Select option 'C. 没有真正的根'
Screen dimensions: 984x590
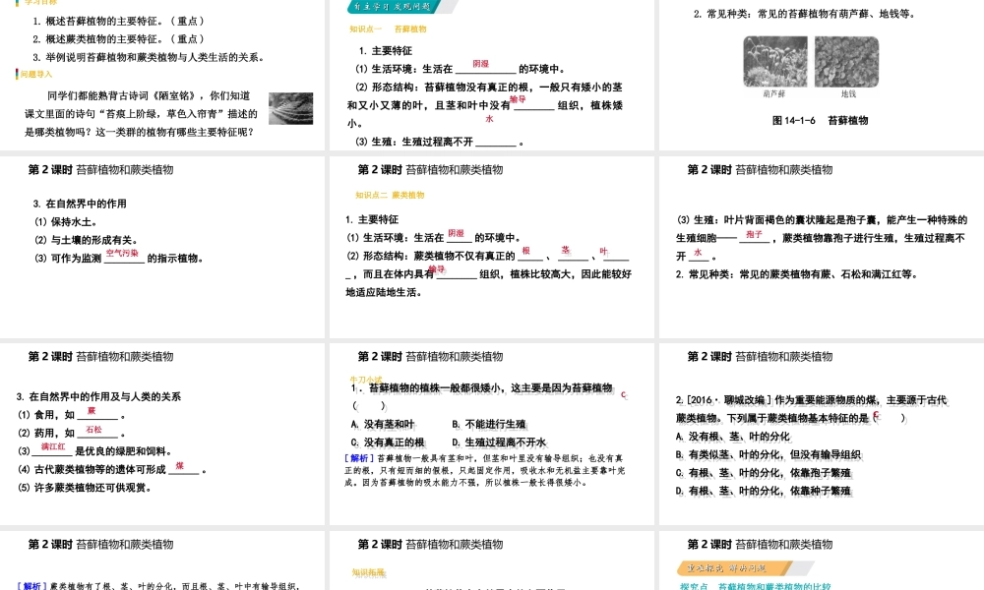[388, 442]
